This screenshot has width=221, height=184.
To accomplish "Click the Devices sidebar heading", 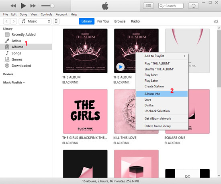I will point(8,74).
